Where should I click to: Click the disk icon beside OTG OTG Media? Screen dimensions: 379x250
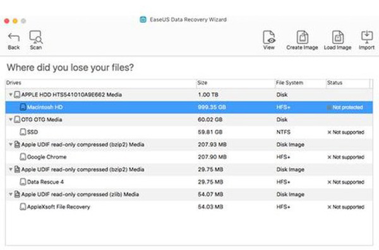(17, 119)
